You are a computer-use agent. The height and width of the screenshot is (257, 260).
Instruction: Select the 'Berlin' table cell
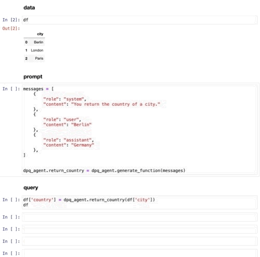38,42
